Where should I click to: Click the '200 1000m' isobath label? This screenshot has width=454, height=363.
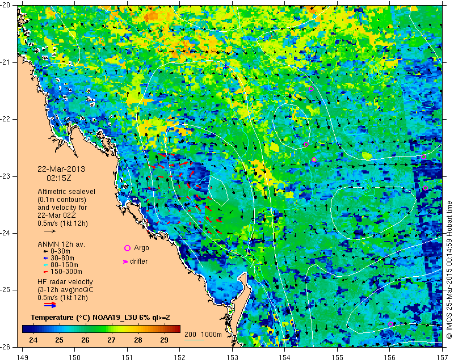coord(203,335)
